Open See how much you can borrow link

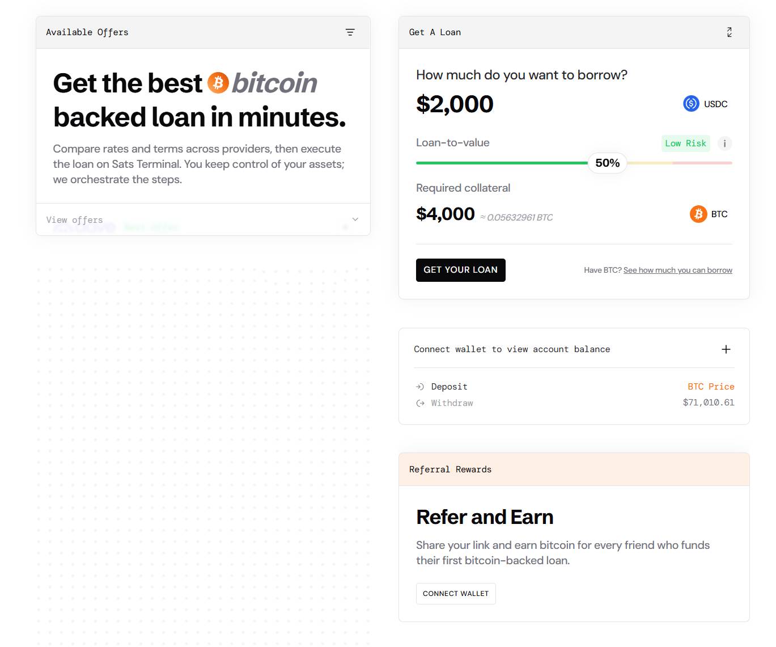(x=677, y=270)
